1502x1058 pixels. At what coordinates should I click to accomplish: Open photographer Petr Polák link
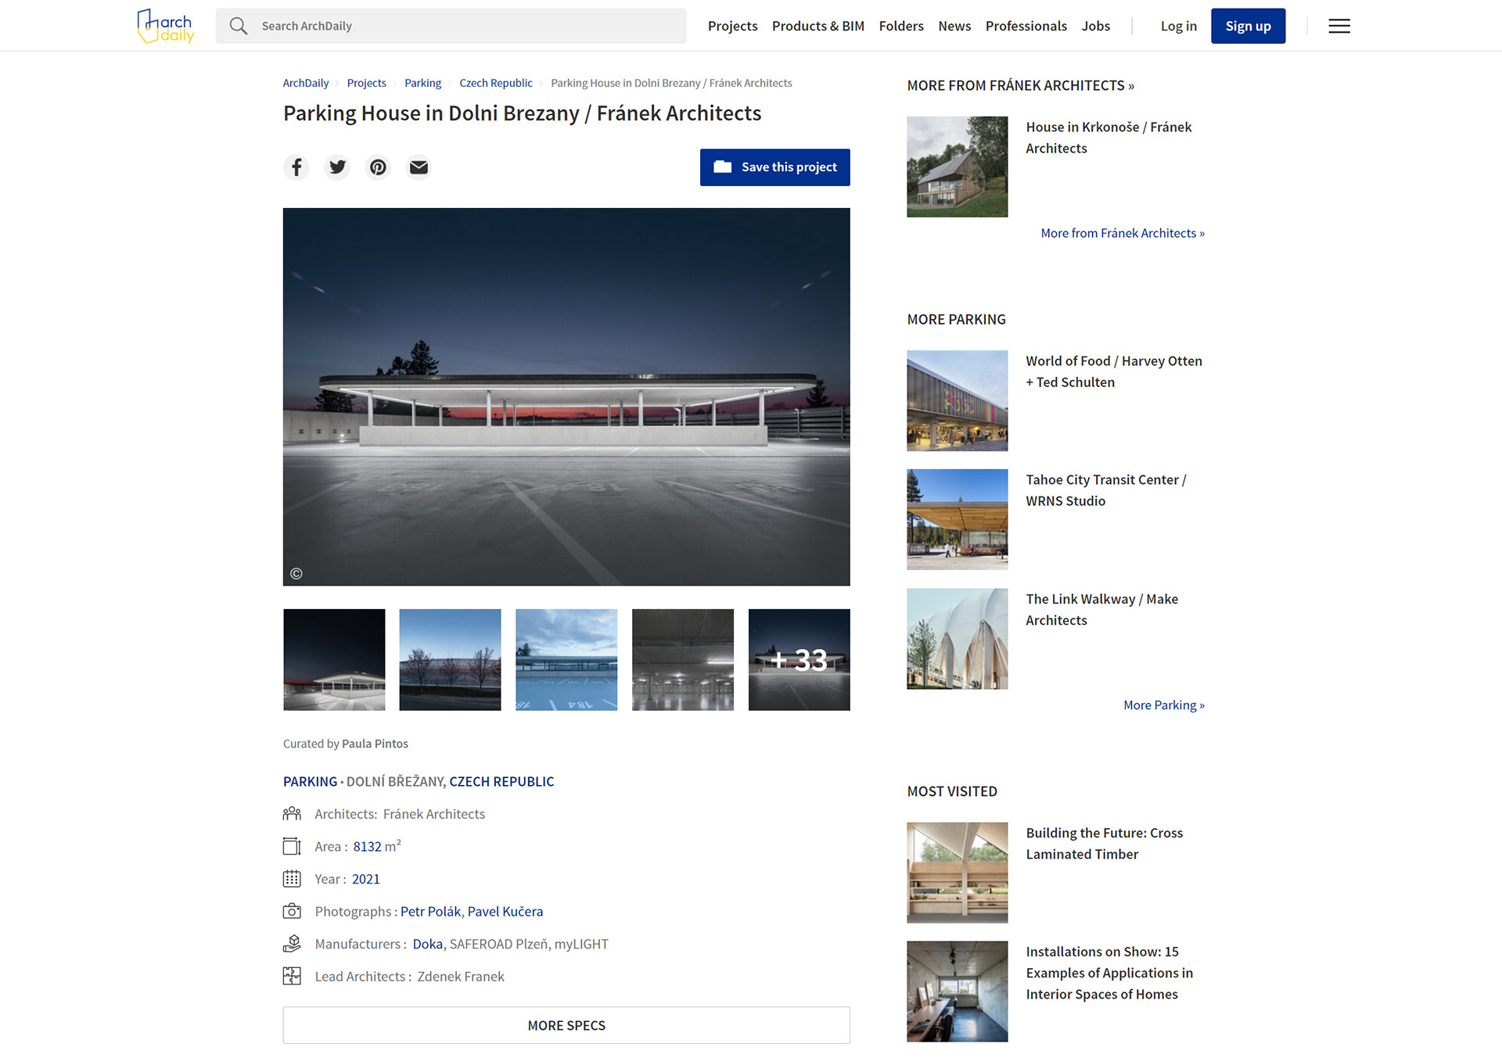430,911
